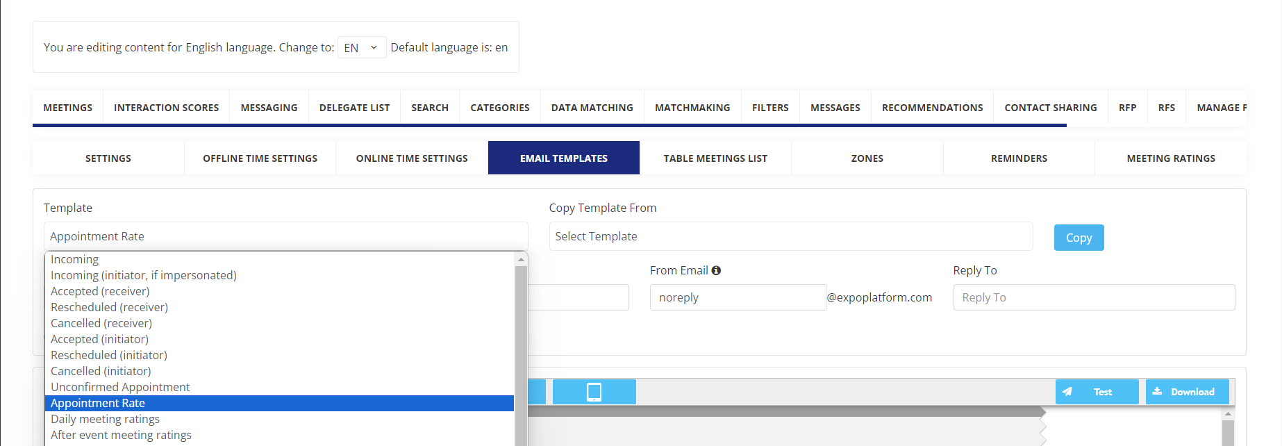The image size is (1282, 446).
Task: Open Offline Time Settings sub-tab
Action: coord(260,158)
